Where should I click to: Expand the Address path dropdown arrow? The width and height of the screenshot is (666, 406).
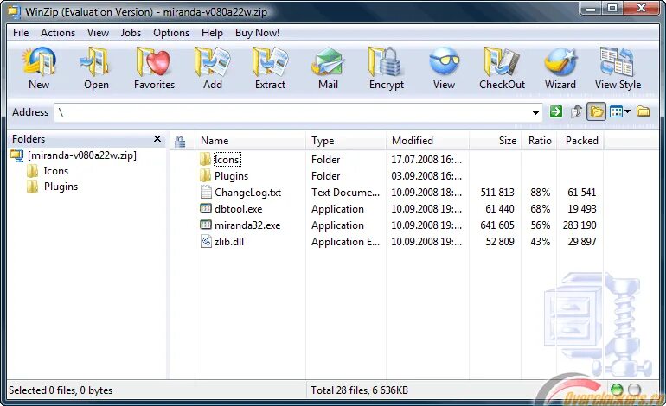[x=535, y=113]
